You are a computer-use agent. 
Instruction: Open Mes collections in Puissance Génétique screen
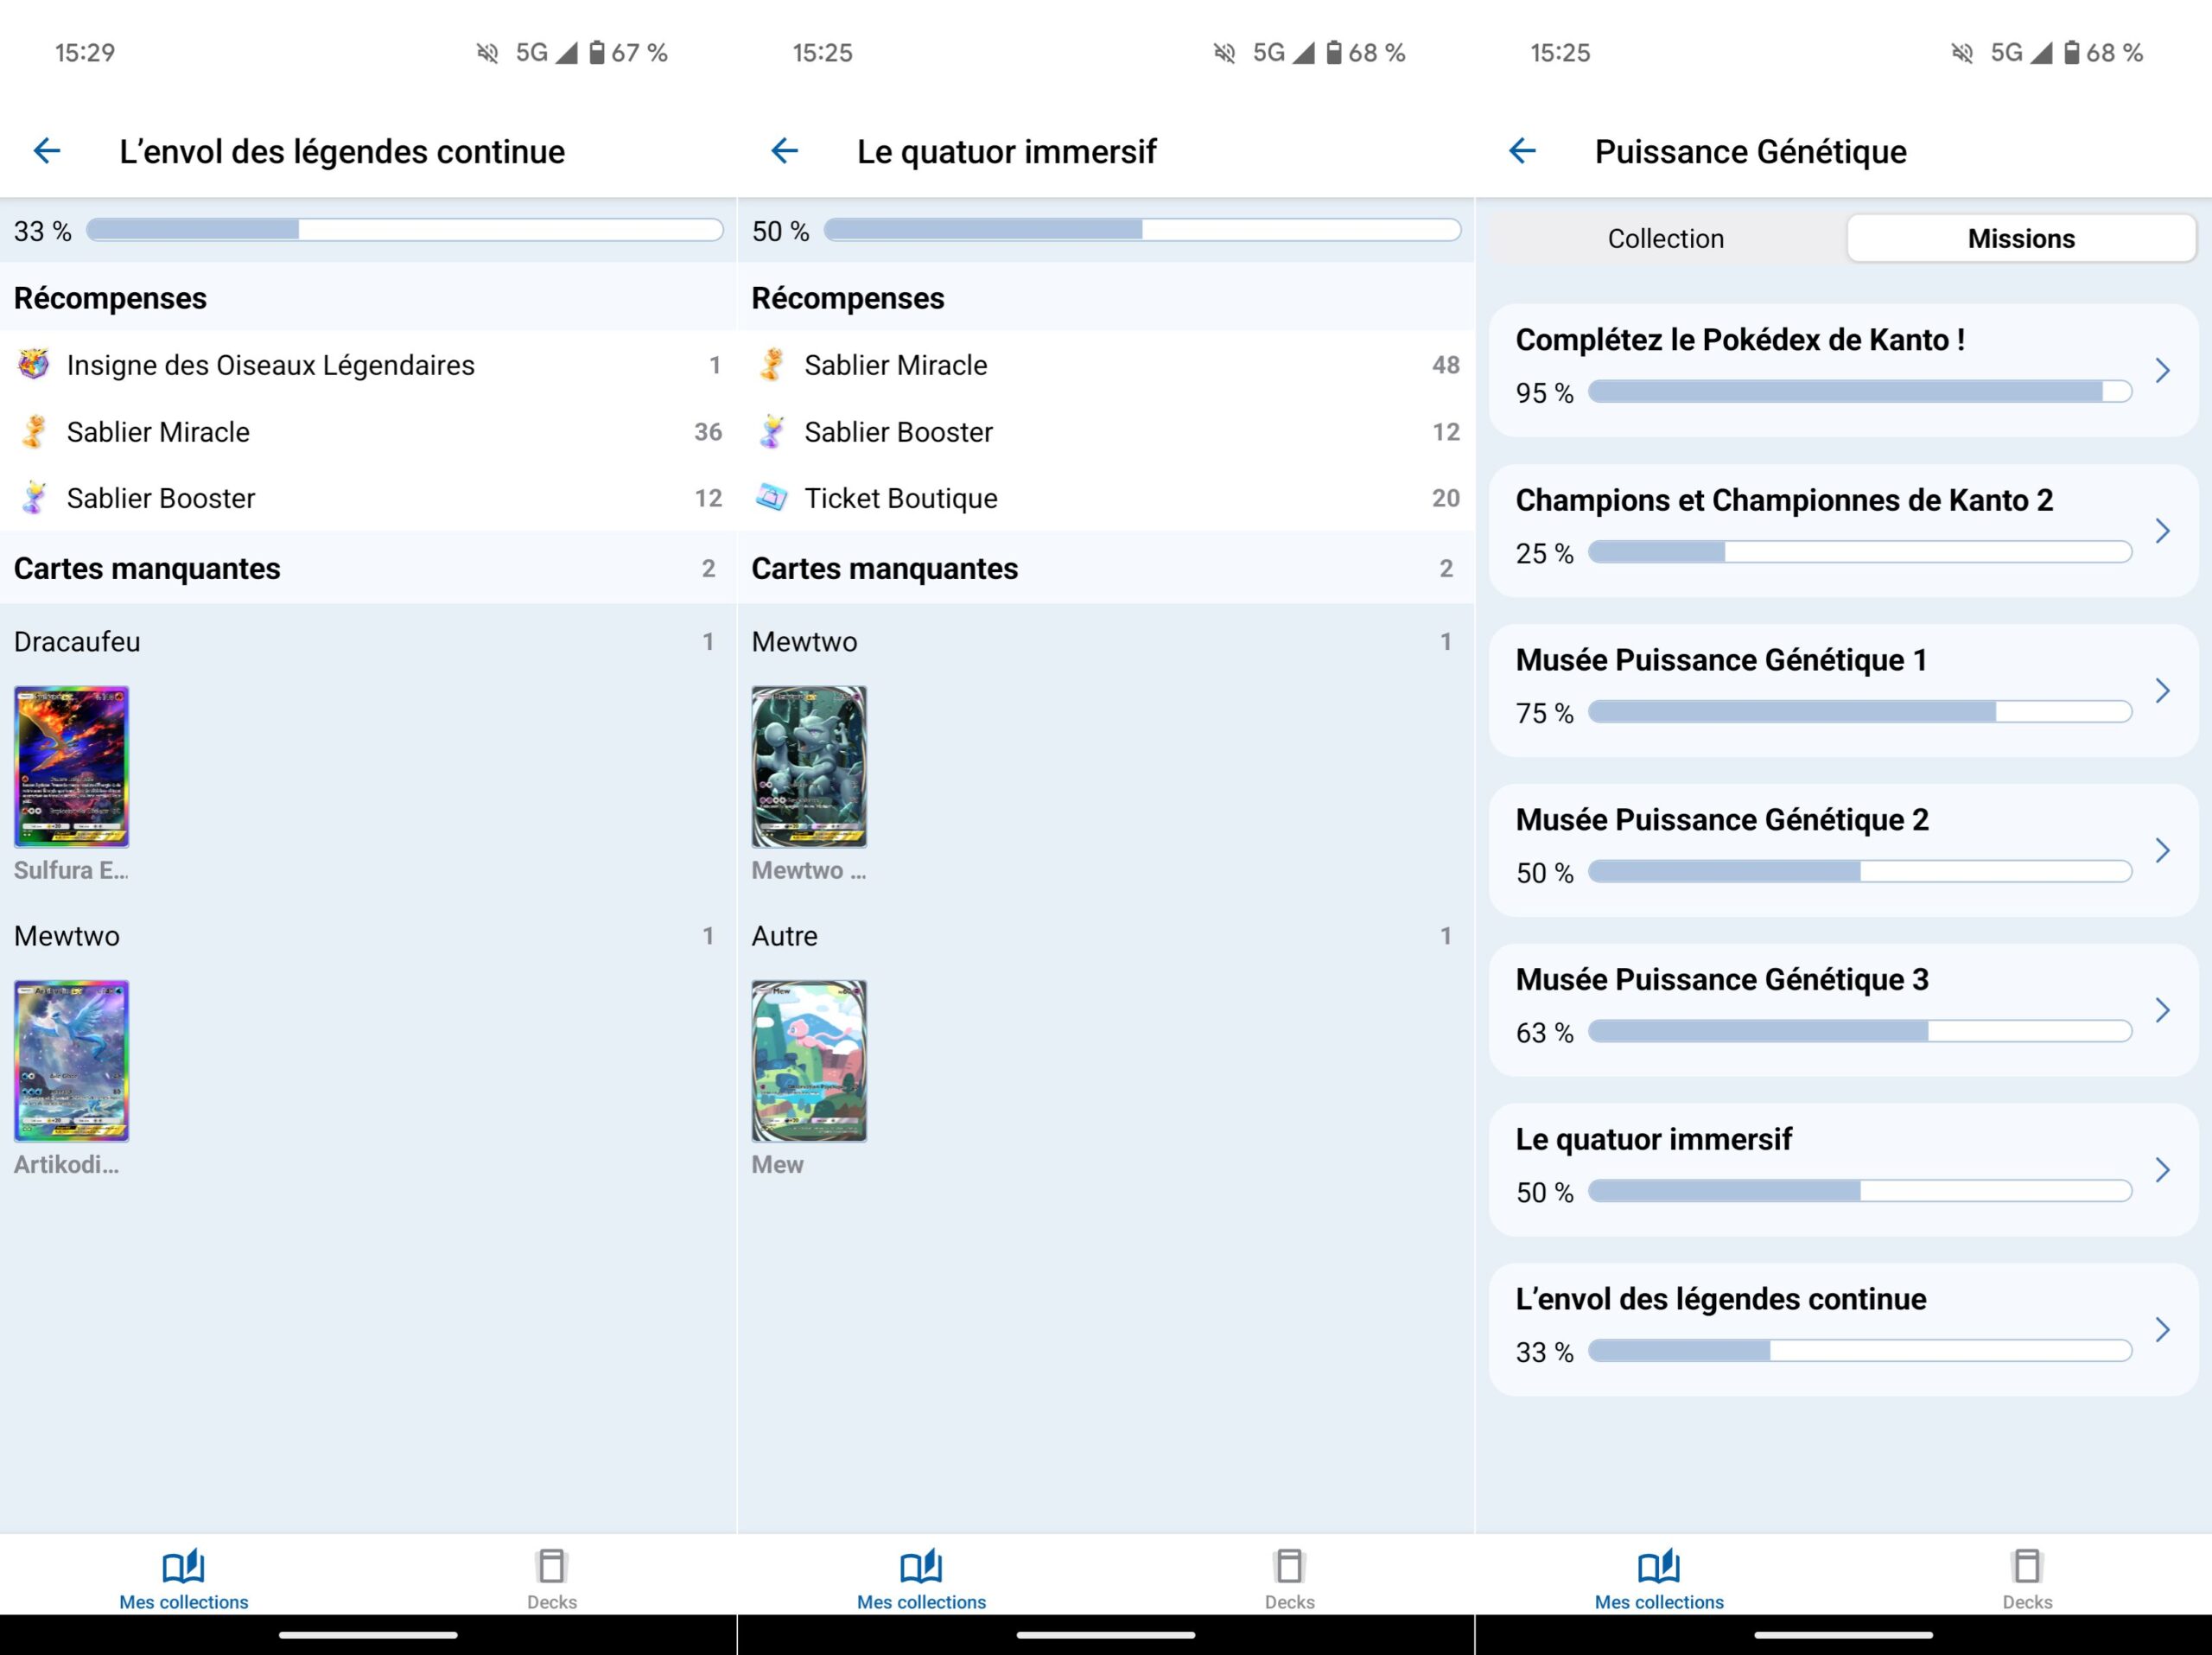pos(1659,1578)
